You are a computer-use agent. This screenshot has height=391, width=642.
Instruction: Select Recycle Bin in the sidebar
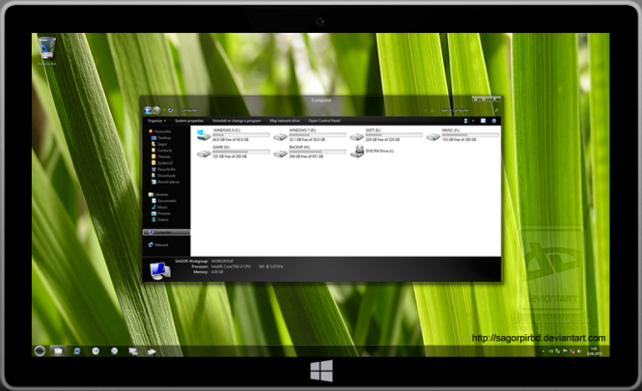coord(164,169)
